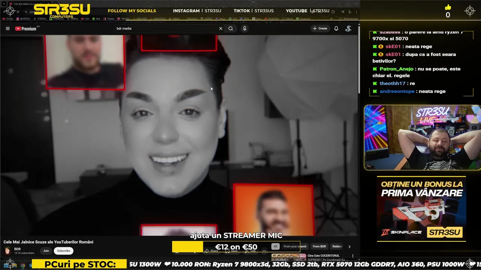
Task: Open Google Chrome from the taskbar
Action: (x=23, y=265)
